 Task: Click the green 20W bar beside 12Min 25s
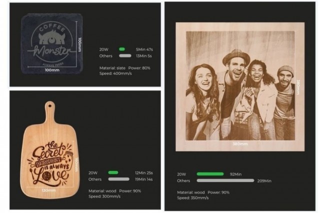[113, 173]
